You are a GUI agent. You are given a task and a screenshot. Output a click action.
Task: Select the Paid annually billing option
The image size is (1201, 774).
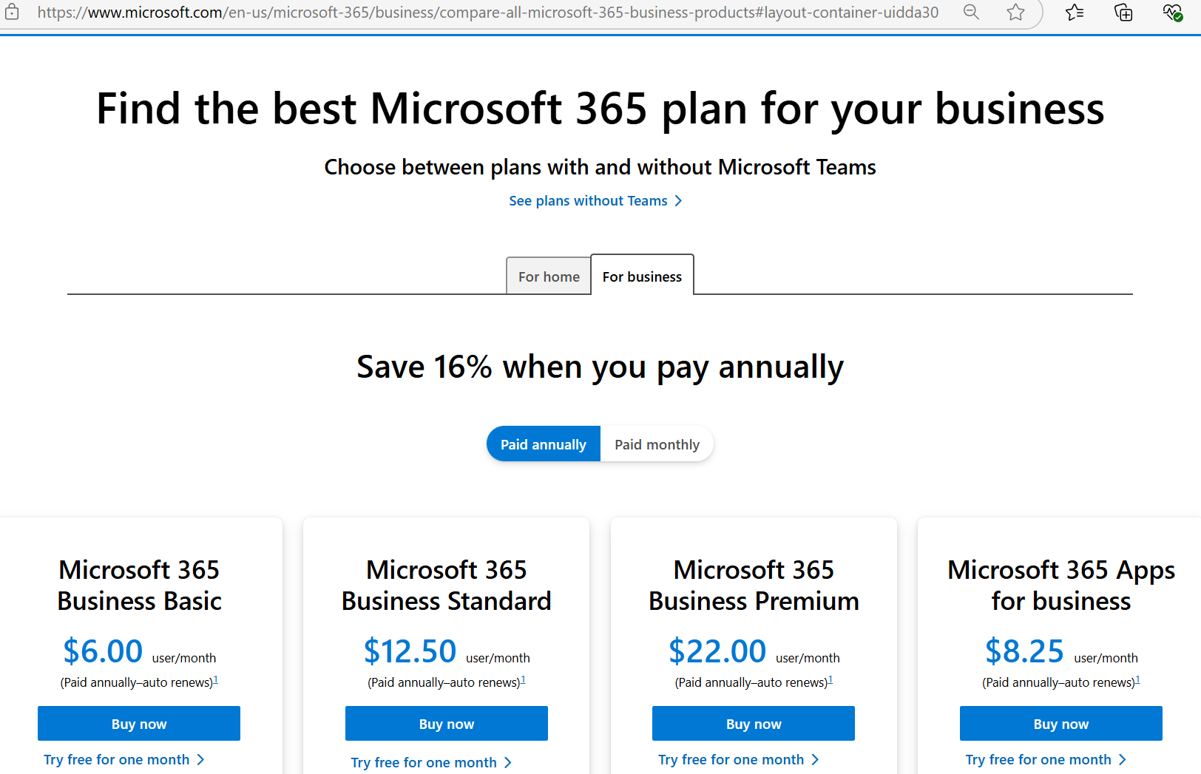tap(544, 444)
